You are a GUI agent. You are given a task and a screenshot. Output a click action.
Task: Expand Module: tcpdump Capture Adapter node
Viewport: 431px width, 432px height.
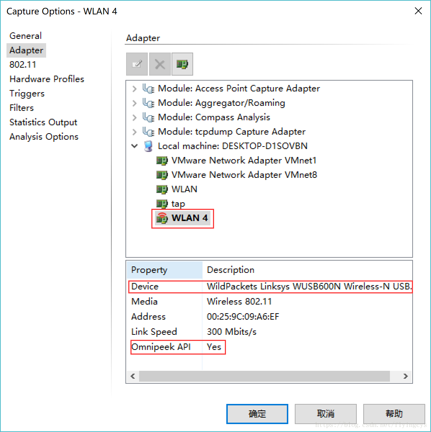(x=134, y=132)
